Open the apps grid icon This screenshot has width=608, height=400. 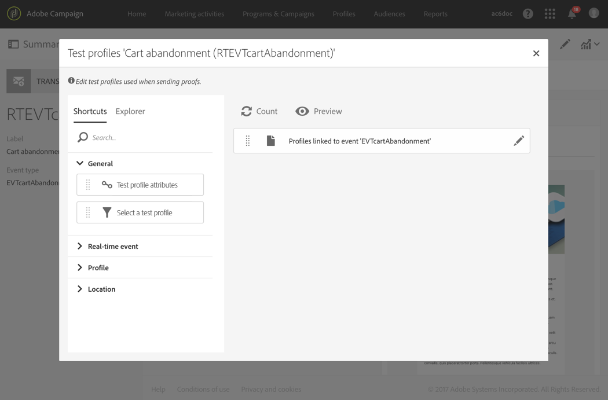coord(550,14)
